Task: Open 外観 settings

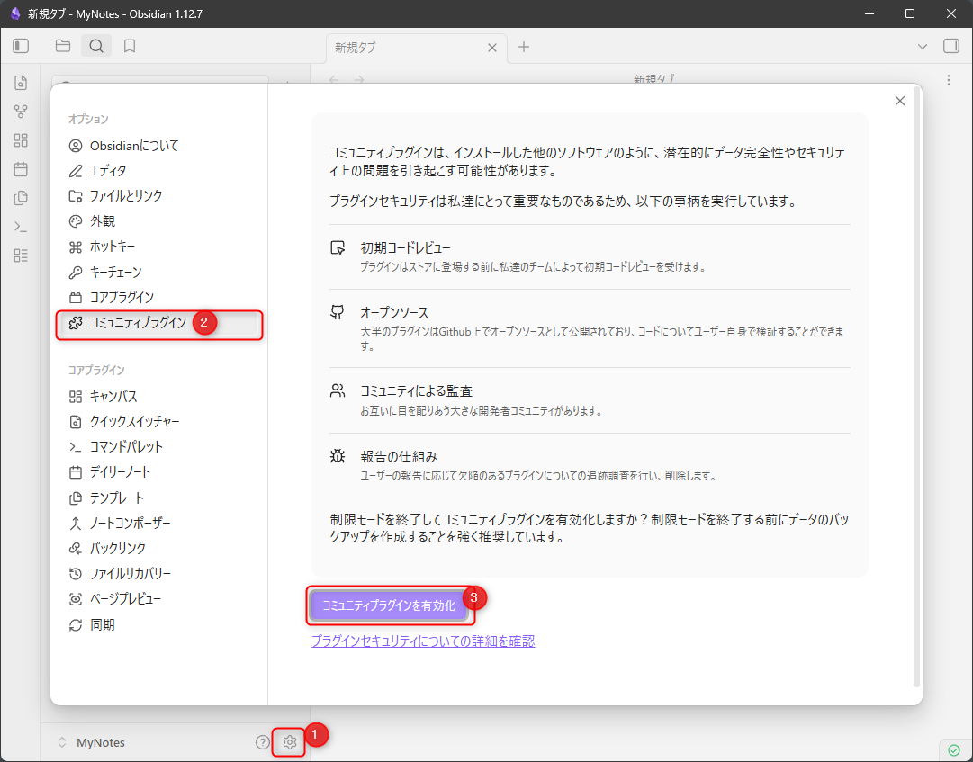Action: (160, 221)
